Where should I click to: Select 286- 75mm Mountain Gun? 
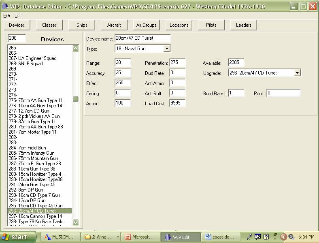(x=40, y=158)
